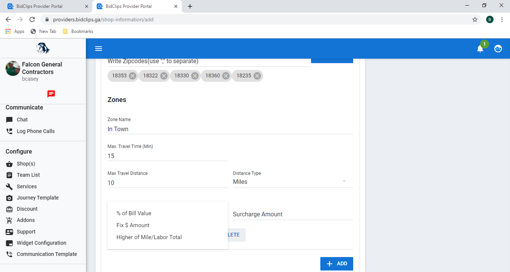Remove zipcode chip 18330
The height and width of the screenshot is (272, 510).
(x=195, y=76)
